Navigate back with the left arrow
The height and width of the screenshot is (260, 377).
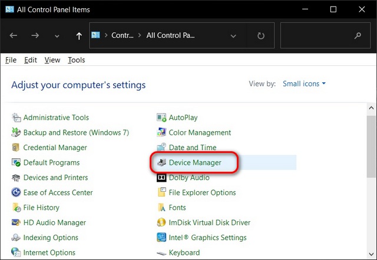click(x=13, y=35)
